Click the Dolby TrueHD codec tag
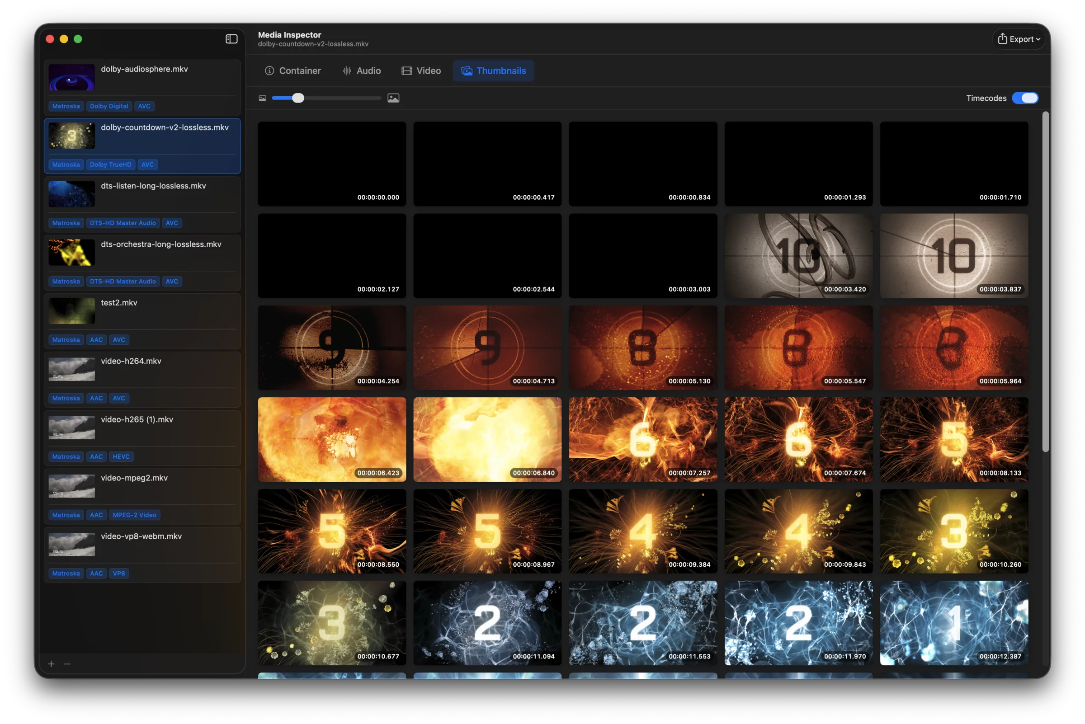 [111, 165]
